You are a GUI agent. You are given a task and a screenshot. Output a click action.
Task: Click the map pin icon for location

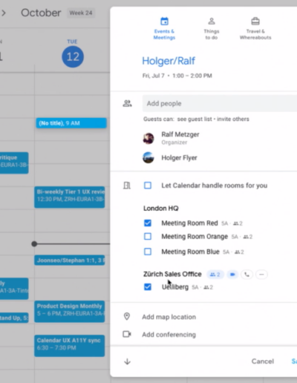click(x=127, y=316)
